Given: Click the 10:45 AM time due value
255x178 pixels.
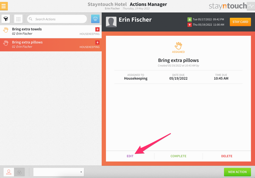Looking at the screenshot, I should pos(221,78).
